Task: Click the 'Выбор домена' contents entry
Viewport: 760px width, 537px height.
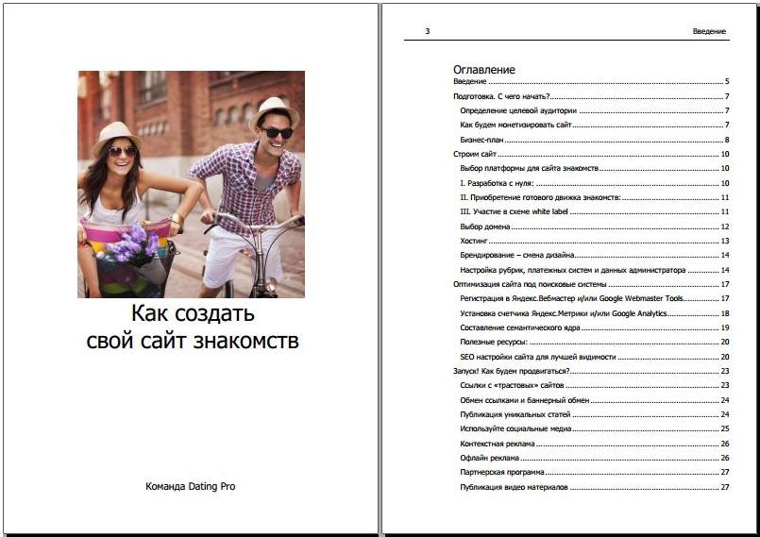Action: coord(485,227)
